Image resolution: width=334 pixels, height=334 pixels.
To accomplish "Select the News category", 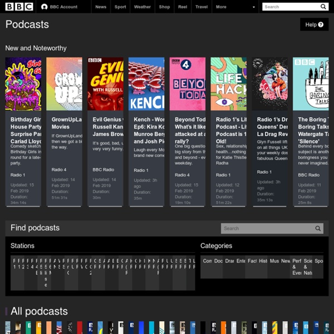I will 285,267.
